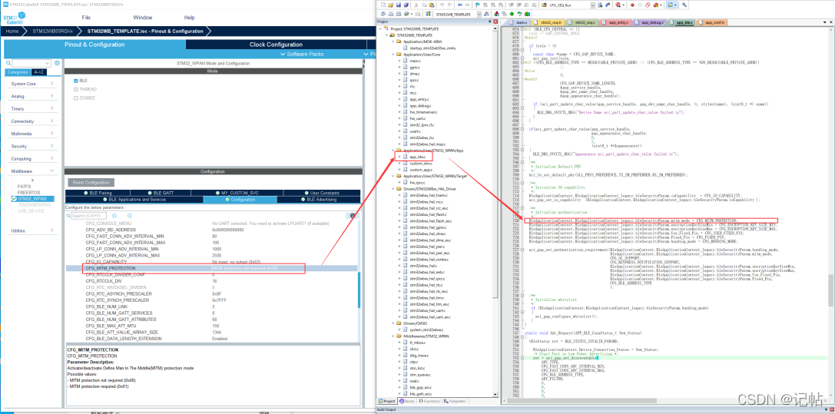Open the BLE Advertising settings tab
Viewport: 835px width, 414px height.
[x=321, y=199]
